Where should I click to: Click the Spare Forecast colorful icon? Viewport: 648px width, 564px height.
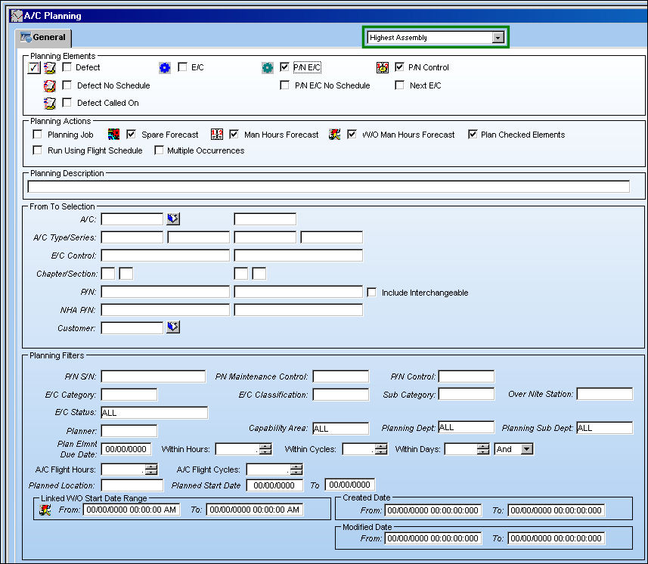point(113,135)
